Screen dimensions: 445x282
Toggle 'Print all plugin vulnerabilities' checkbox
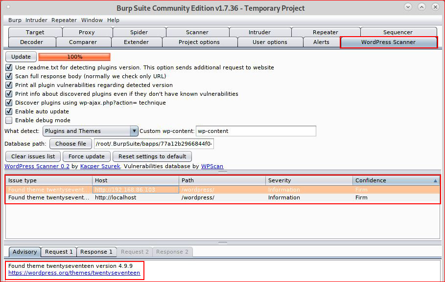9,85
